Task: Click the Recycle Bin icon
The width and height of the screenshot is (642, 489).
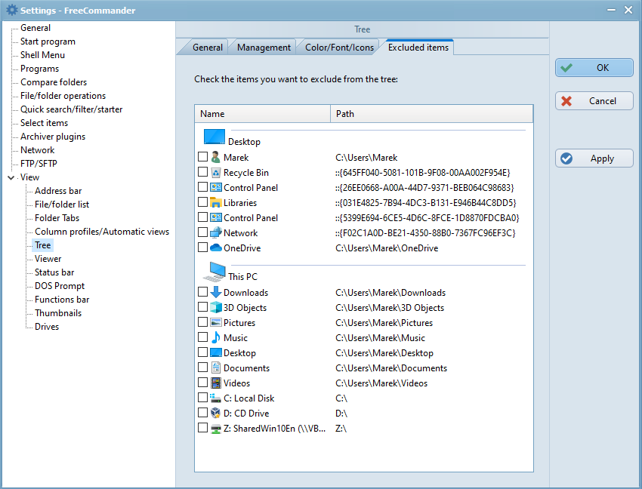Action: (216, 172)
